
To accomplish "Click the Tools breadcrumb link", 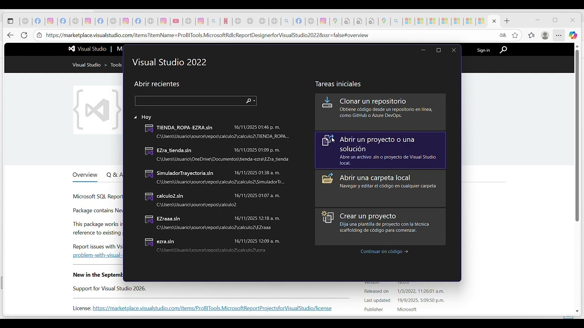I will [x=116, y=65].
